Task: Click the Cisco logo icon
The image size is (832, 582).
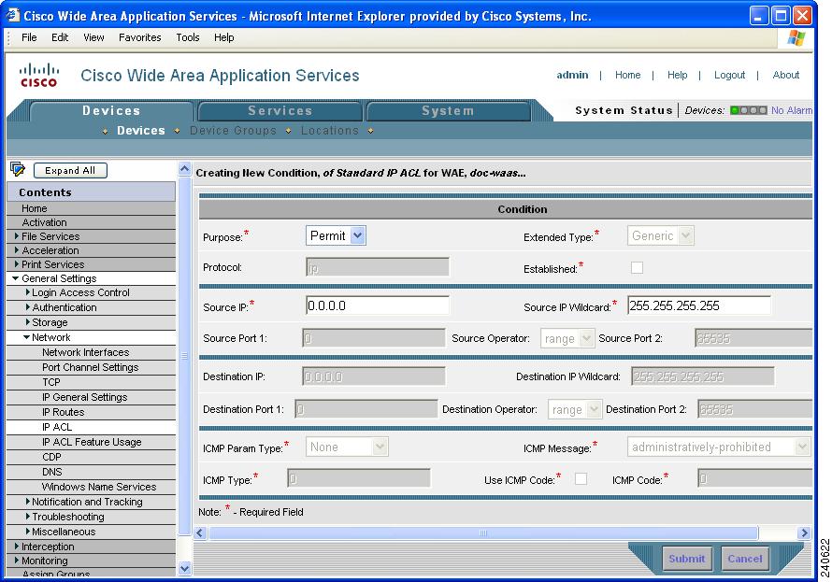Action: point(38,76)
